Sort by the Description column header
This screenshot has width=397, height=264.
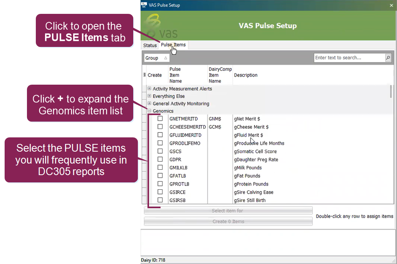(x=246, y=75)
